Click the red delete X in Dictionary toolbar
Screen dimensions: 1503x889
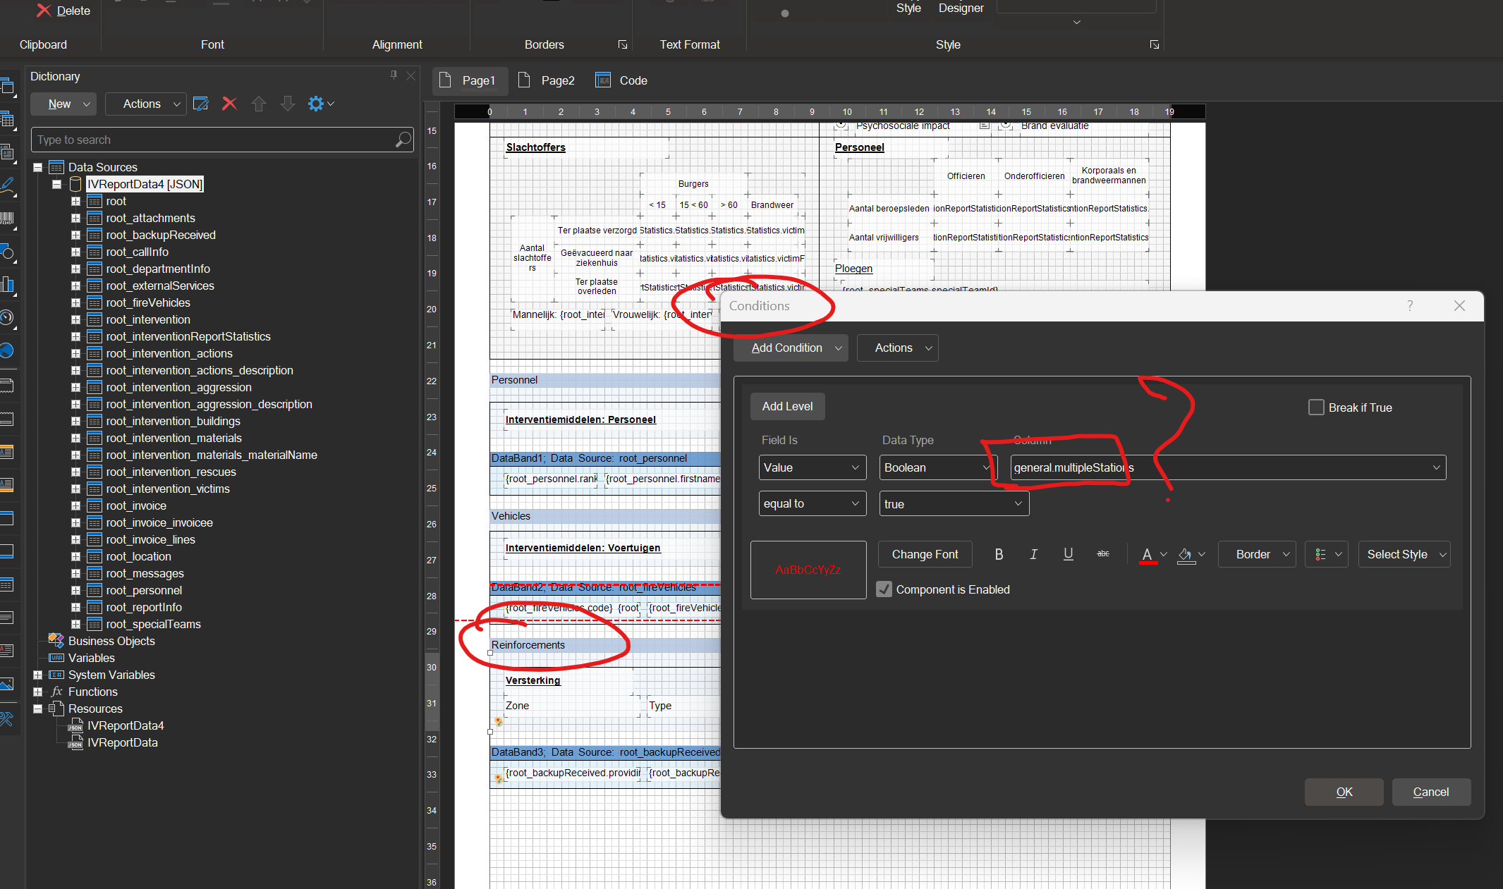click(x=229, y=104)
